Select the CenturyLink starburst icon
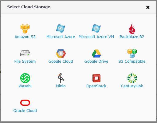 (132, 78)
